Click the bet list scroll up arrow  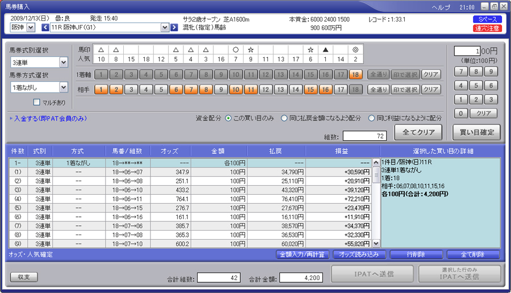[376, 162]
